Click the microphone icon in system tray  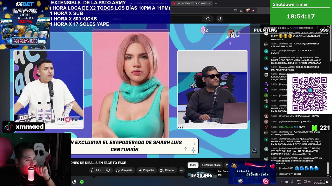pos(292,182)
